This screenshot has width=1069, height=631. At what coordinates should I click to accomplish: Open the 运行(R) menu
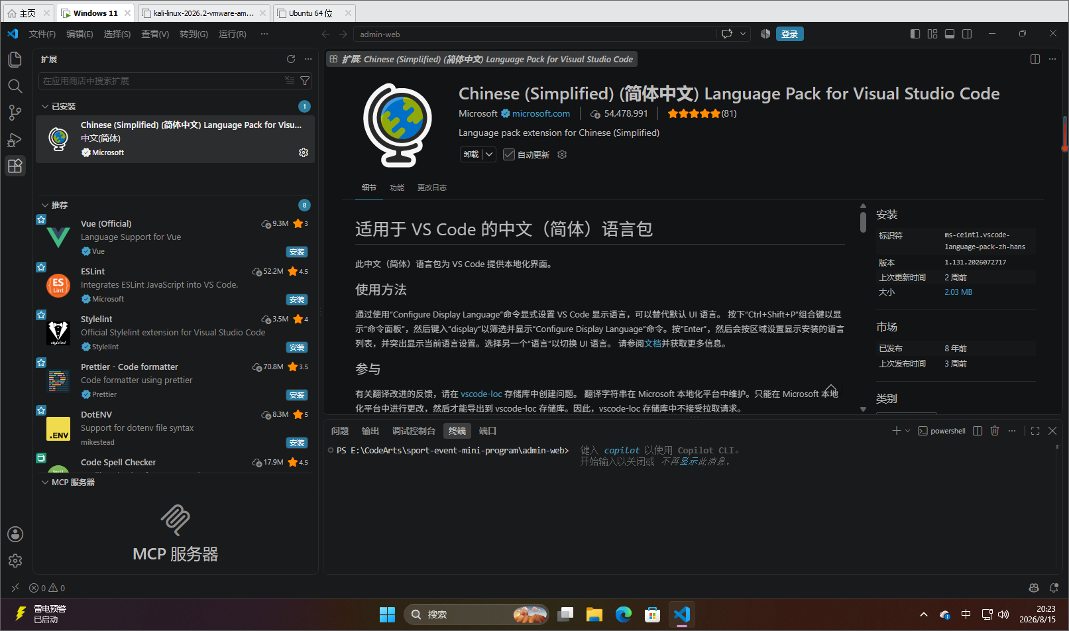tap(233, 34)
